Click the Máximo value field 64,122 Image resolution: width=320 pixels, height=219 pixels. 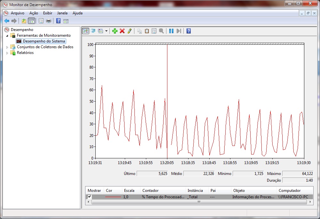298,174
